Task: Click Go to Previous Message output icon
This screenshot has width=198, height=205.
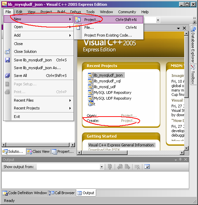Action: click(120, 167)
